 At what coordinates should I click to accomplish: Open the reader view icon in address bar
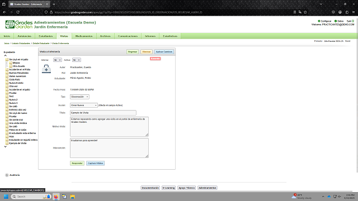pyautogui.click(x=295, y=12)
